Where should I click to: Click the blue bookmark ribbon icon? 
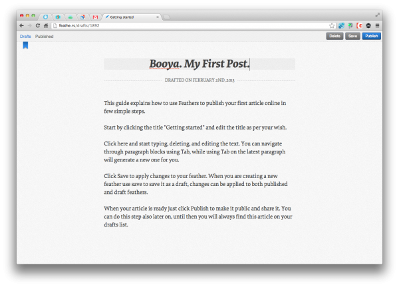25,45
